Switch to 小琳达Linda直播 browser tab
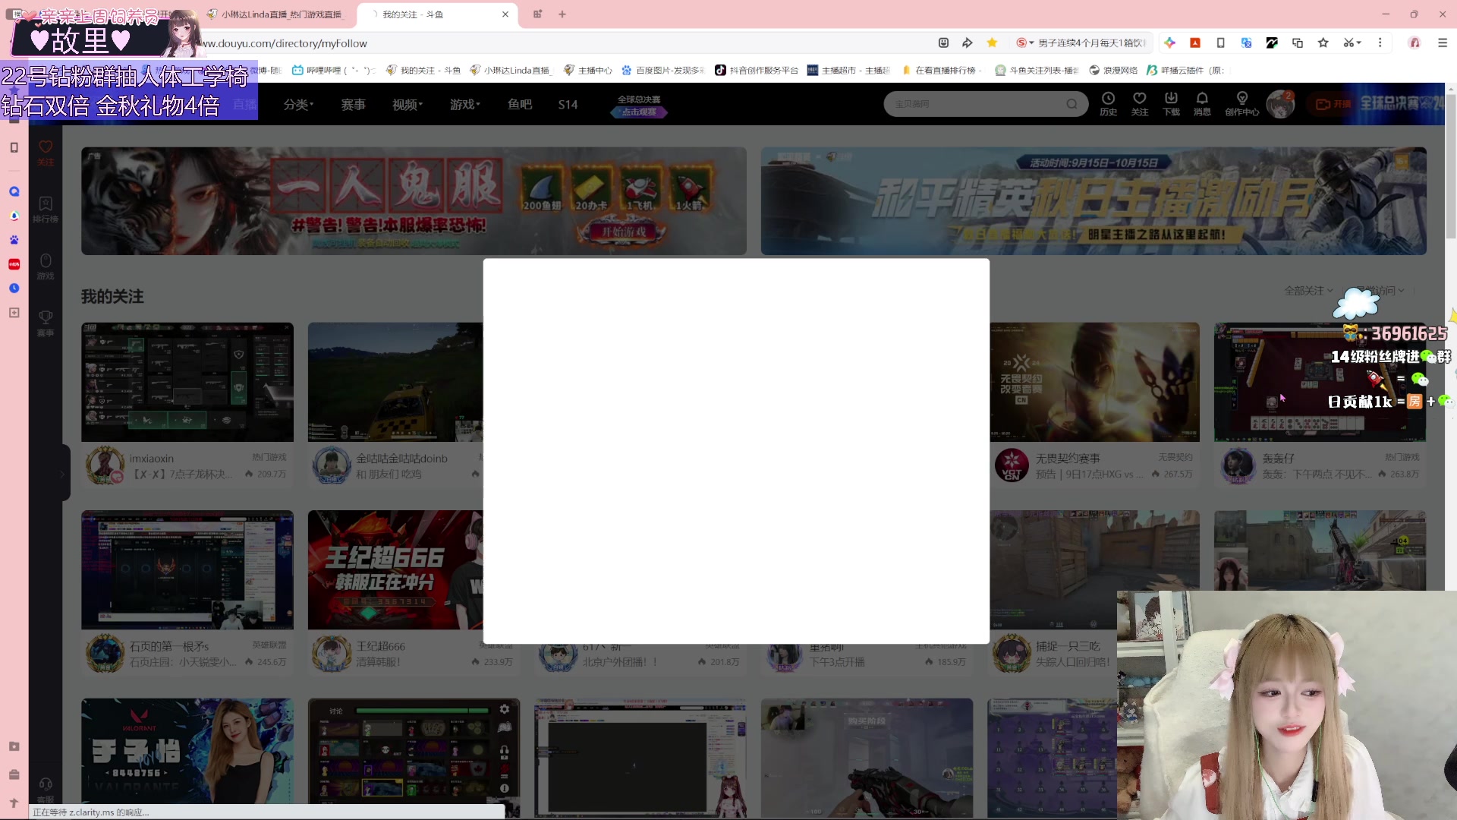1457x820 pixels. coord(275,14)
